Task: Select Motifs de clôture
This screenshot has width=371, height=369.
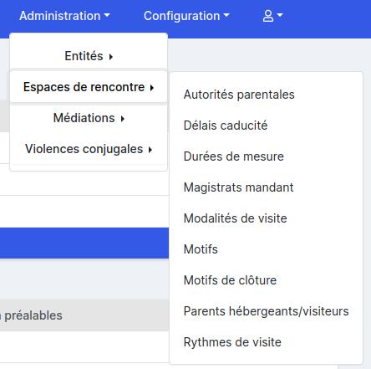Action: tap(230, 280)
